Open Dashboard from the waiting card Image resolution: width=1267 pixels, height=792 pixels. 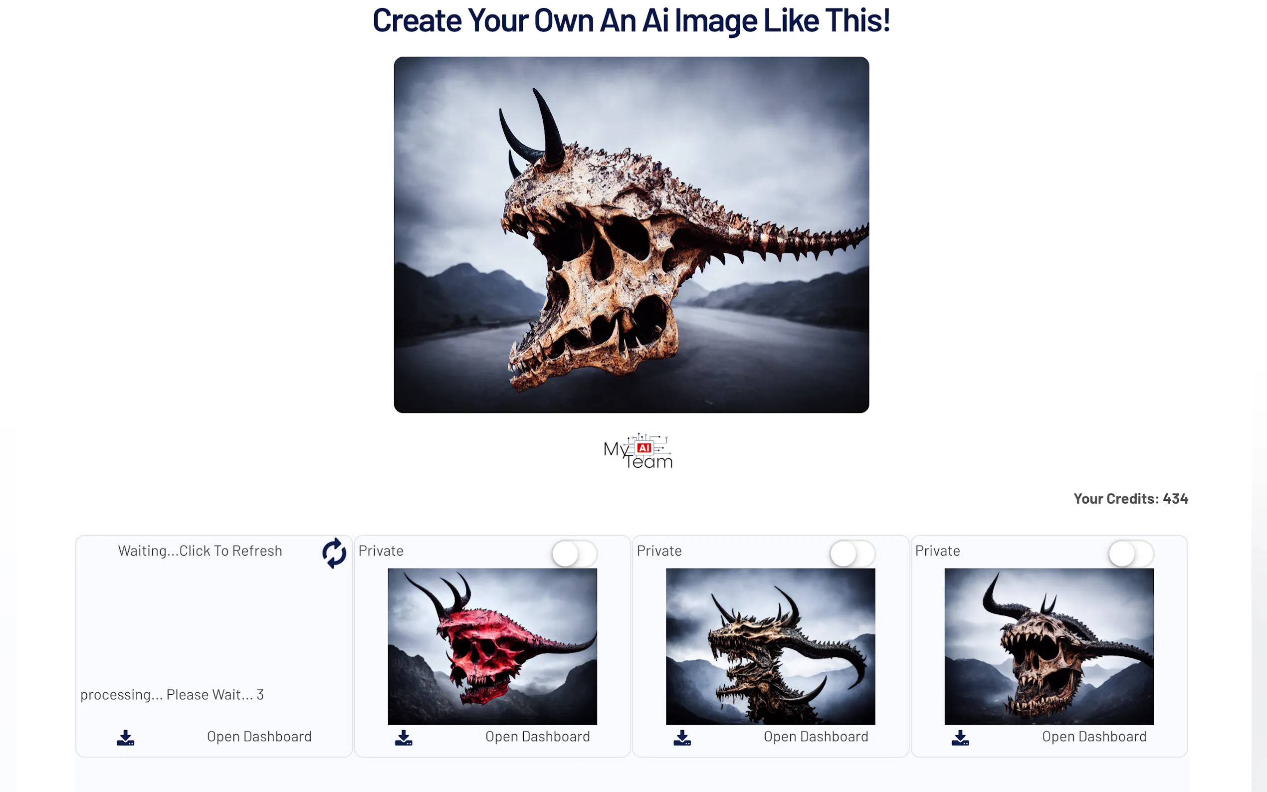[259, 737]
